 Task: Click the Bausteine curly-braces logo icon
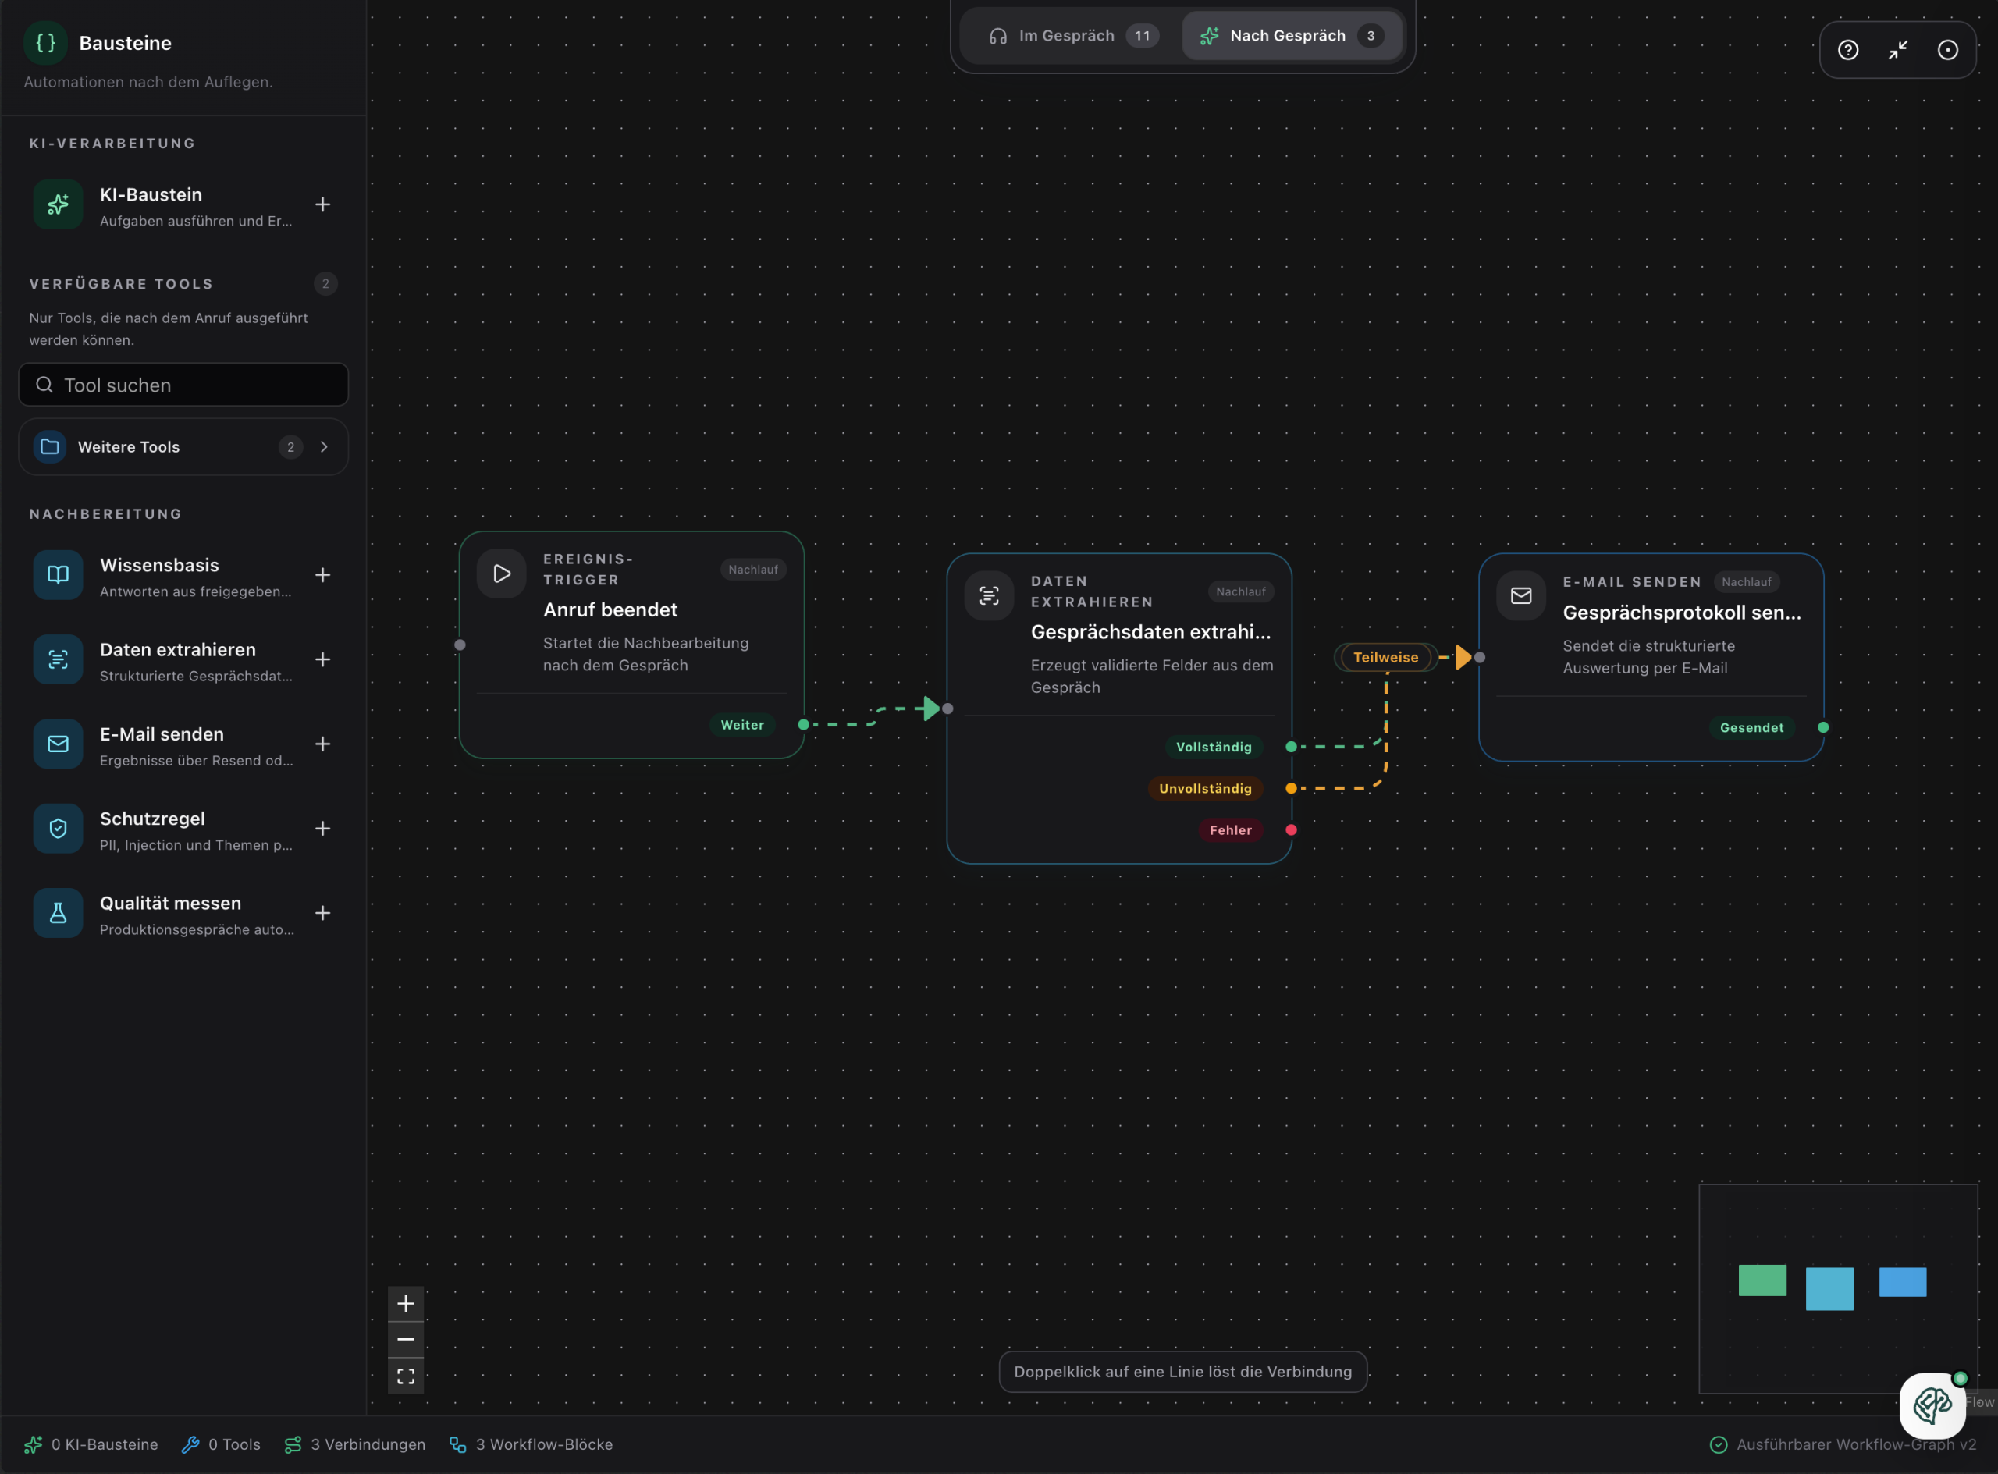point(45,43)
